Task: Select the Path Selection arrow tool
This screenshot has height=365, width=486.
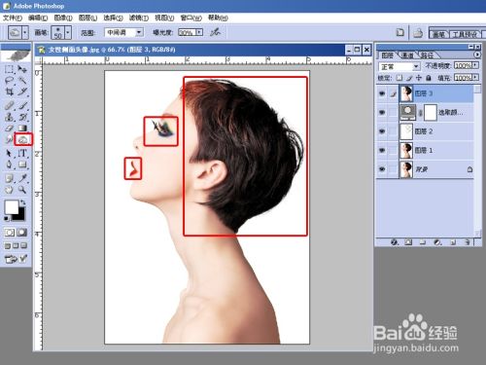Action: tap(9, 153)
